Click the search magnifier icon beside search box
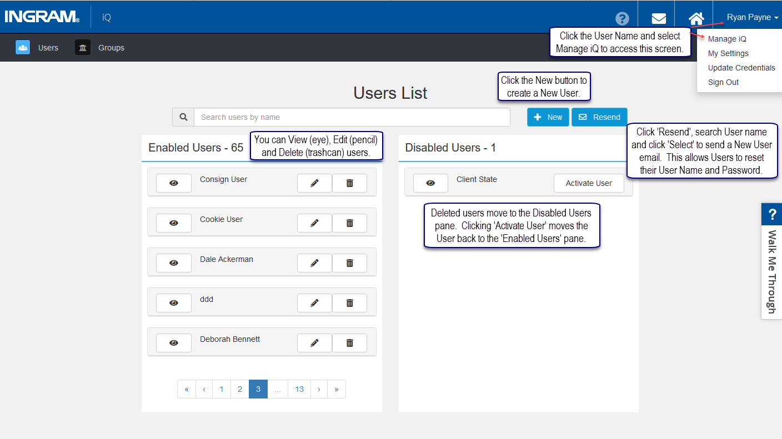This screenshot has height=439, width=782. point(183,117)
